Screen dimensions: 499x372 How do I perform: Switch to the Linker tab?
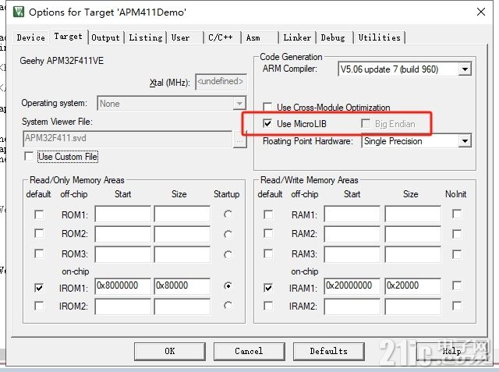coord(297,37)
